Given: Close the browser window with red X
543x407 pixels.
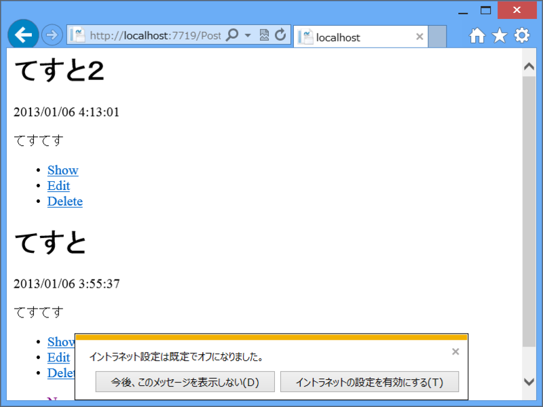Looking at the screenshot, I should (x=517, y=10).
